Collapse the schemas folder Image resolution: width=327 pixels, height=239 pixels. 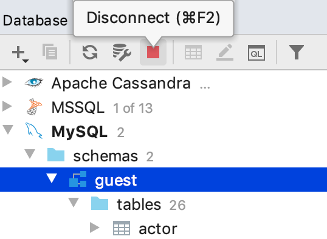[30, 154]
